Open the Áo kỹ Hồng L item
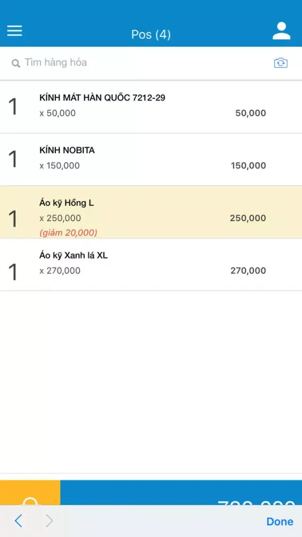 (x=151, y=212)
